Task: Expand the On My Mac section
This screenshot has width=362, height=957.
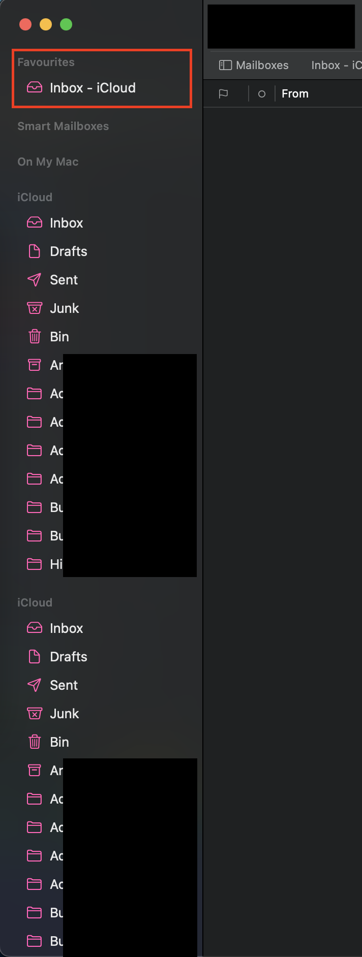Action: pyautogui.click(x=48, y=162)
